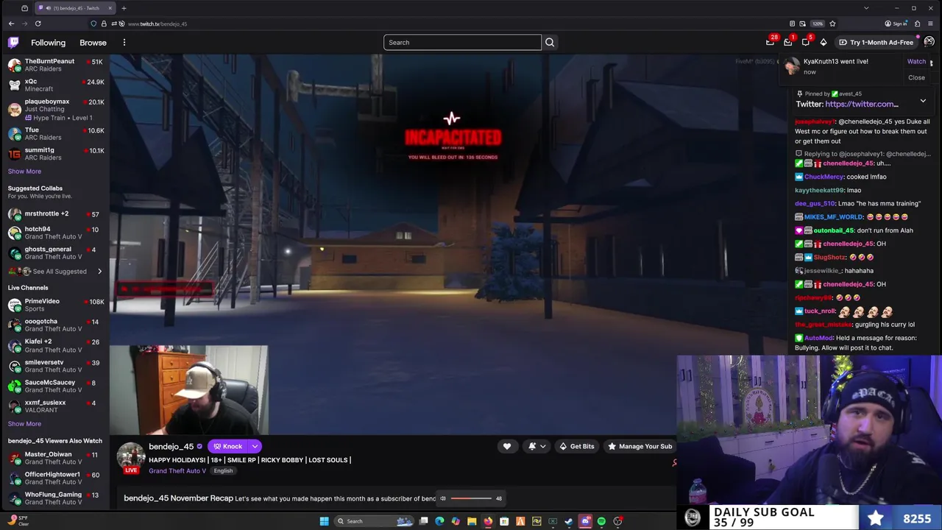Open xQc Minecraft channel in sidebar

[x=55, y=85]
